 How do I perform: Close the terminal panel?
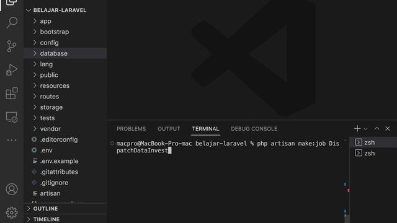click(x=387, y=128)
